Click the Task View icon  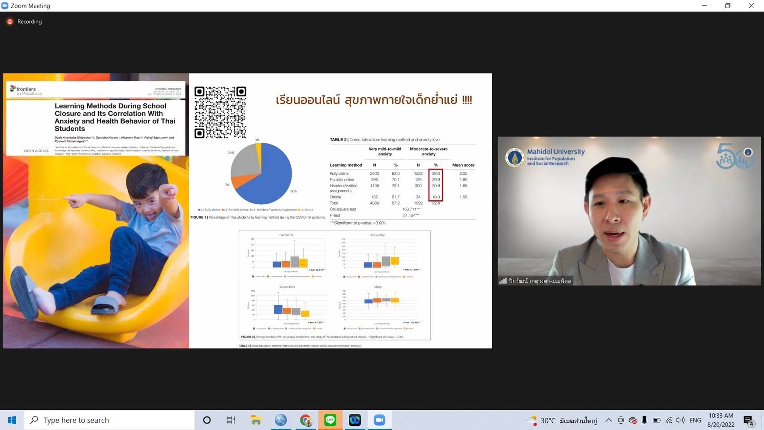pos(231,420)
